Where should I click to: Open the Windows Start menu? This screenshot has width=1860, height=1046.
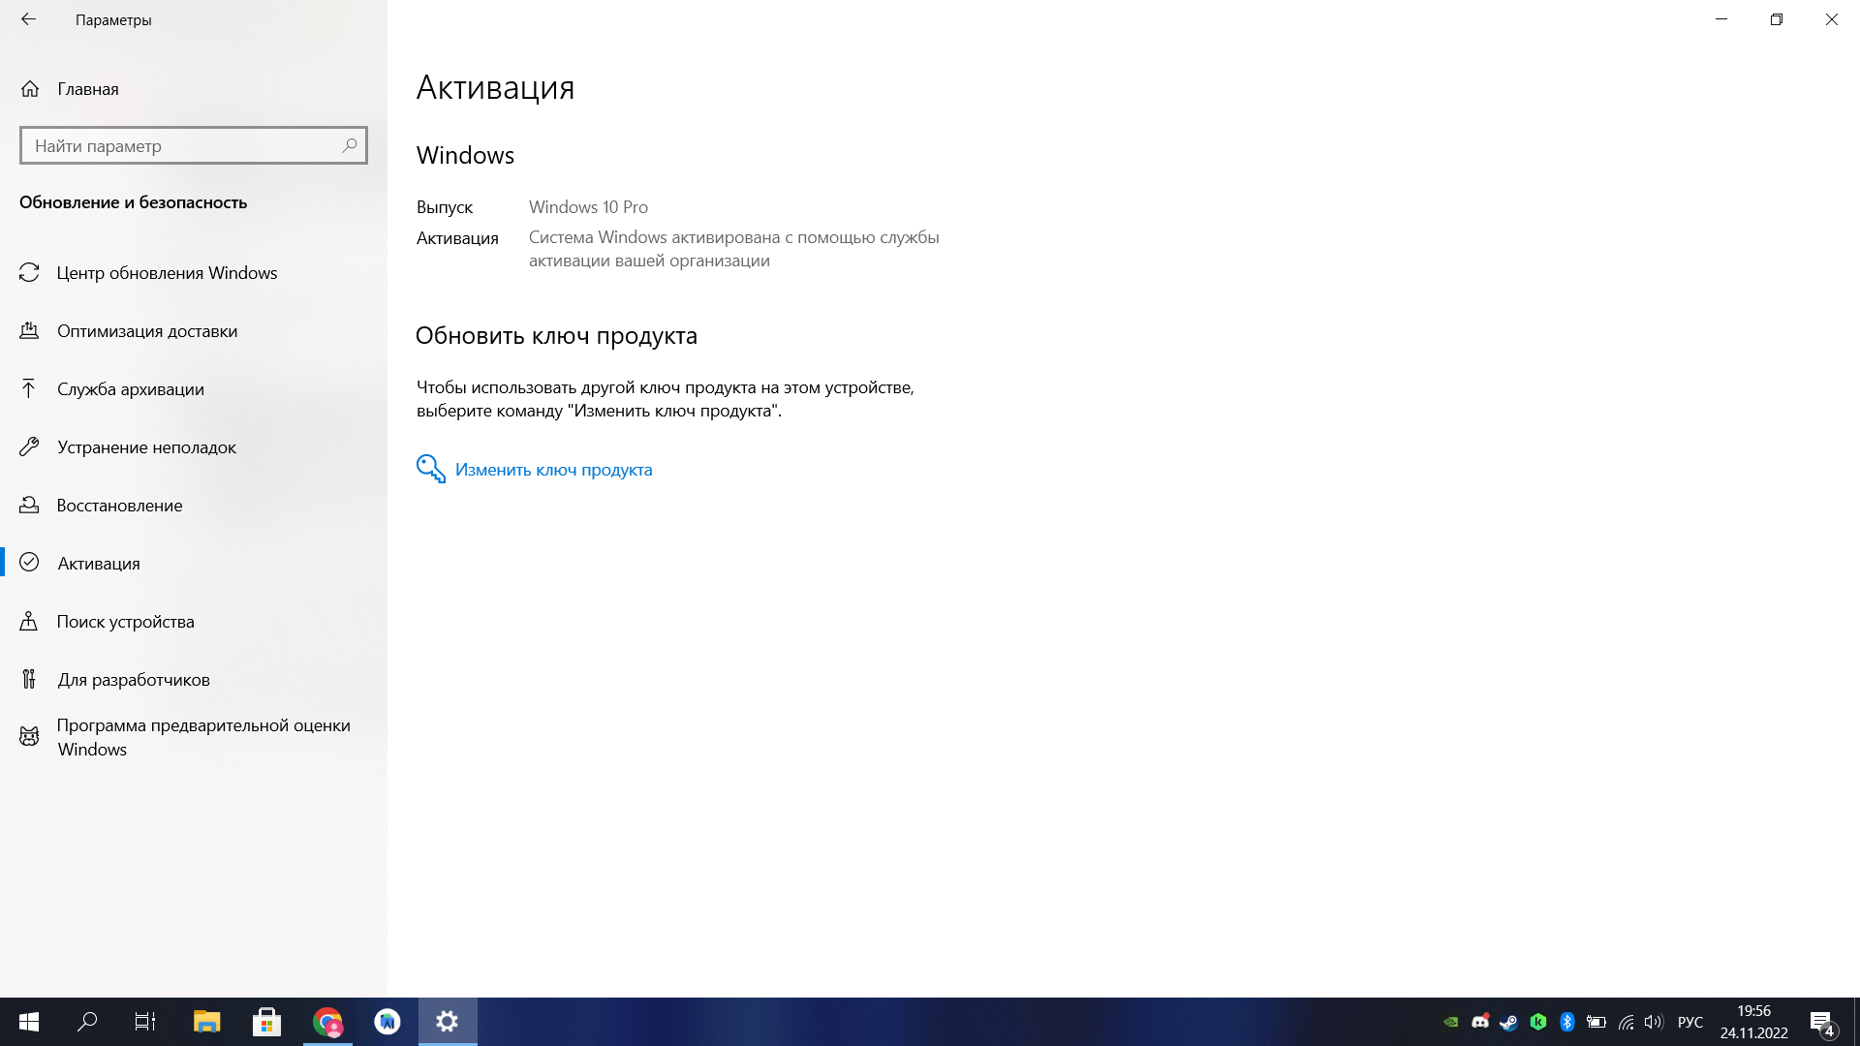pyautogui.click(x=29, y=1022)
